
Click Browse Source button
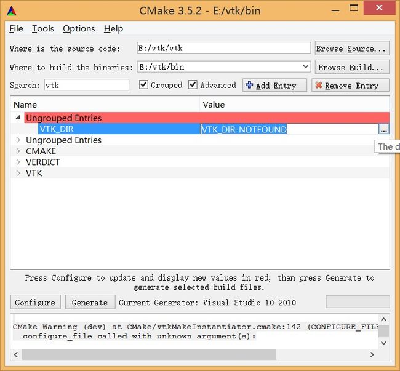click(352, 48)
